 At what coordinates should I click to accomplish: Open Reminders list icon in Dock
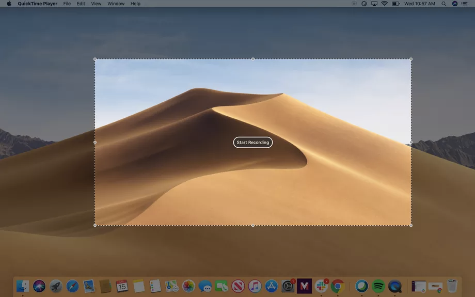click(155, 286)
